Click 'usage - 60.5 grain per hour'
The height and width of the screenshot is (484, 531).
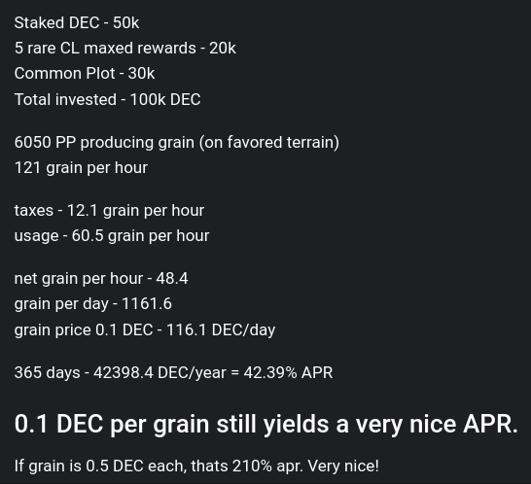tap(112, 236)
